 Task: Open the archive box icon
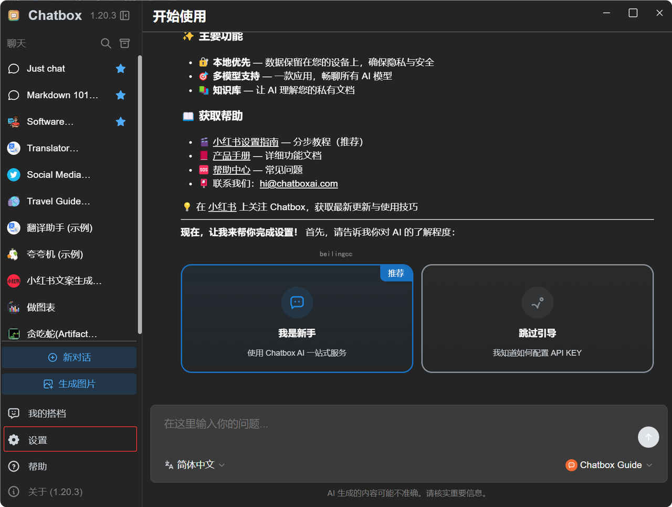(124, 43)
